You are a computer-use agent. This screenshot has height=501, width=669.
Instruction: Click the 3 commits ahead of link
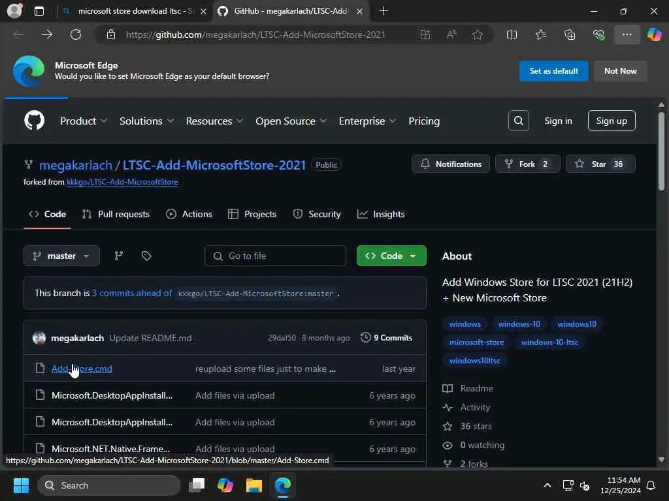(x=132, y=293)
